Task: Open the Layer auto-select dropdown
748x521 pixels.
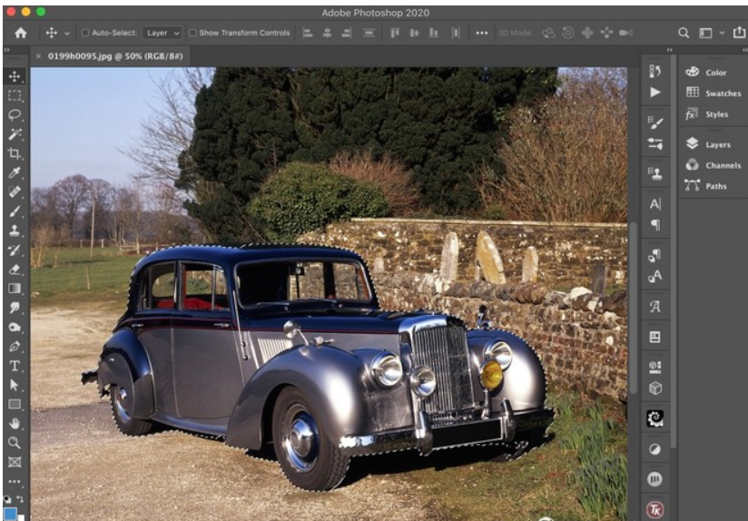Action: coord(162,33)
